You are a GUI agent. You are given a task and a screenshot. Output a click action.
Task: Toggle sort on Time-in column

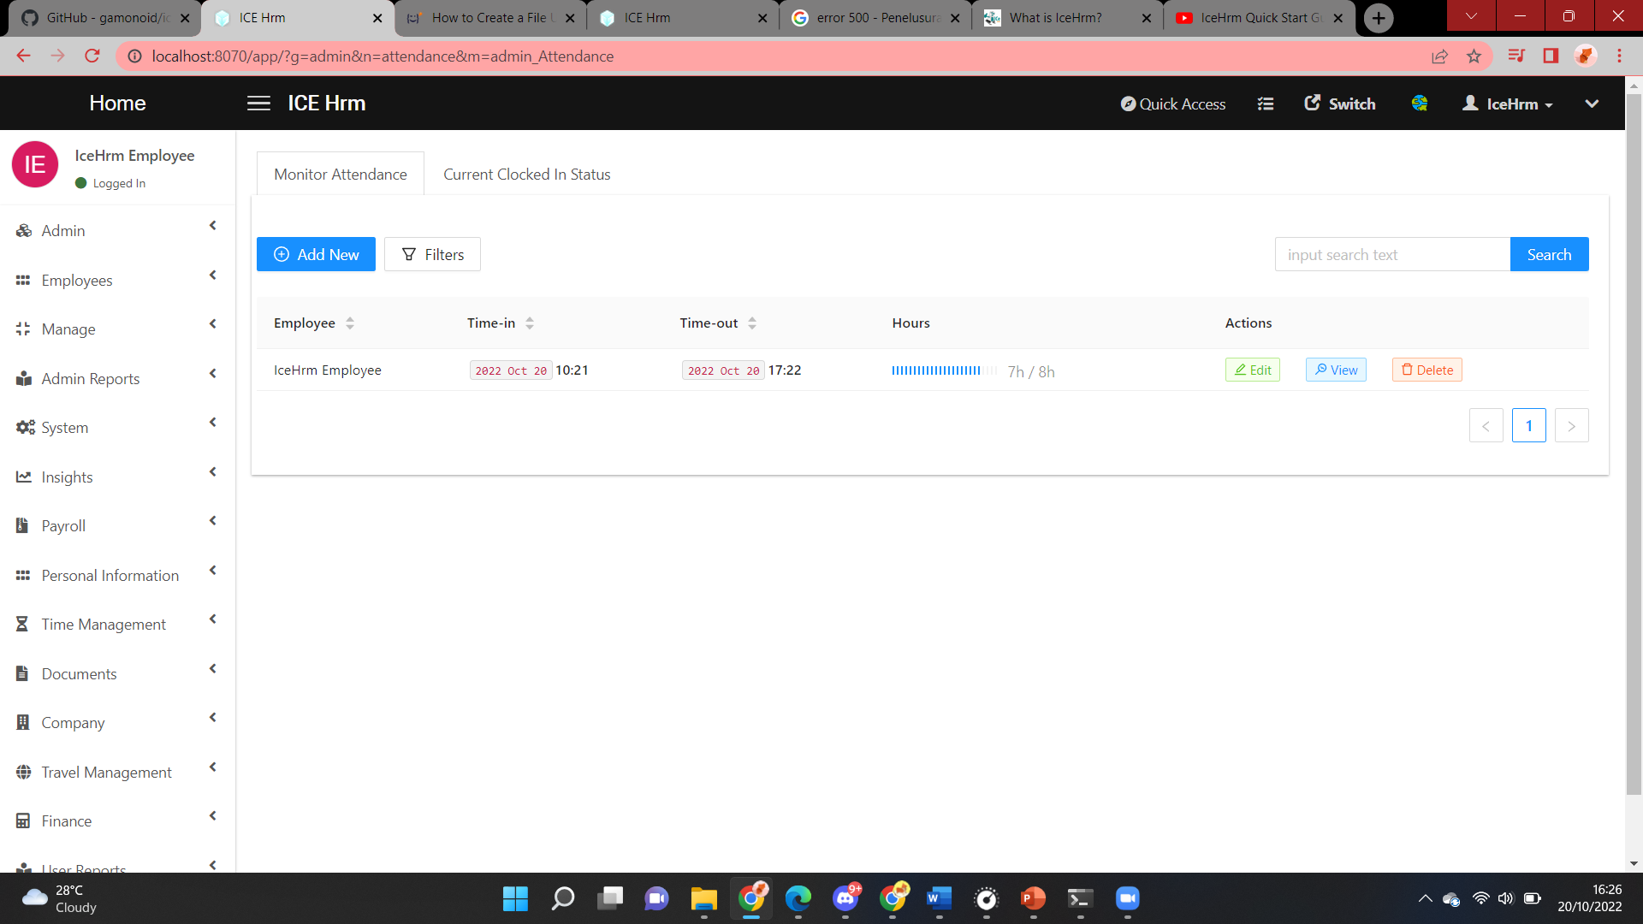pos(530,323)
